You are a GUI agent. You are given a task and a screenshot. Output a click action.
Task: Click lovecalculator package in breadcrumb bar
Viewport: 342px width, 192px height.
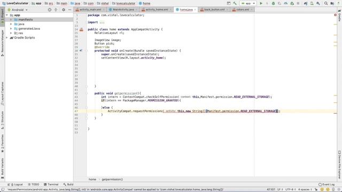[x=123, y=3]
